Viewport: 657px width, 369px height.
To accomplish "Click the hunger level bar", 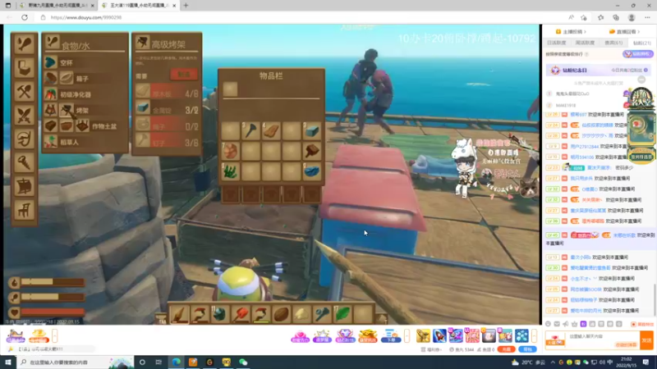I will pos(53,297).
